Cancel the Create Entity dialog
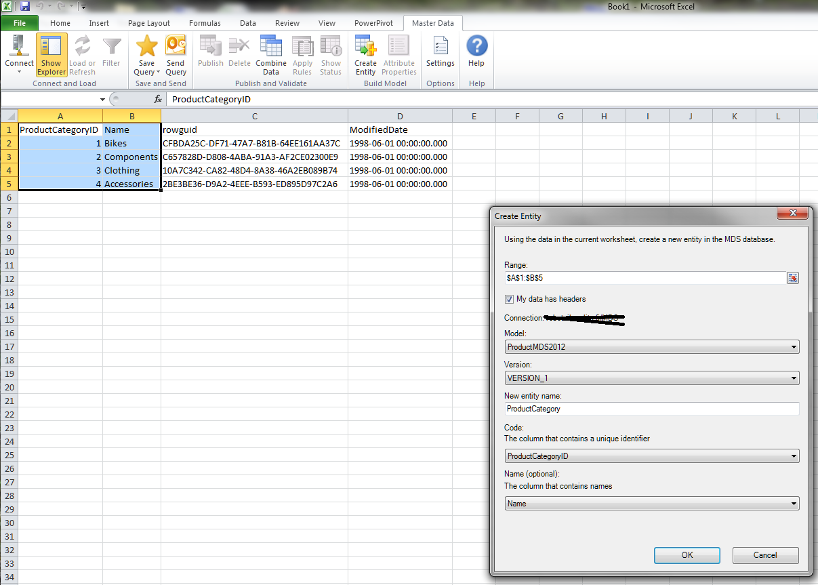This screenshot has width=818, height=585. (x=765, y=555)
